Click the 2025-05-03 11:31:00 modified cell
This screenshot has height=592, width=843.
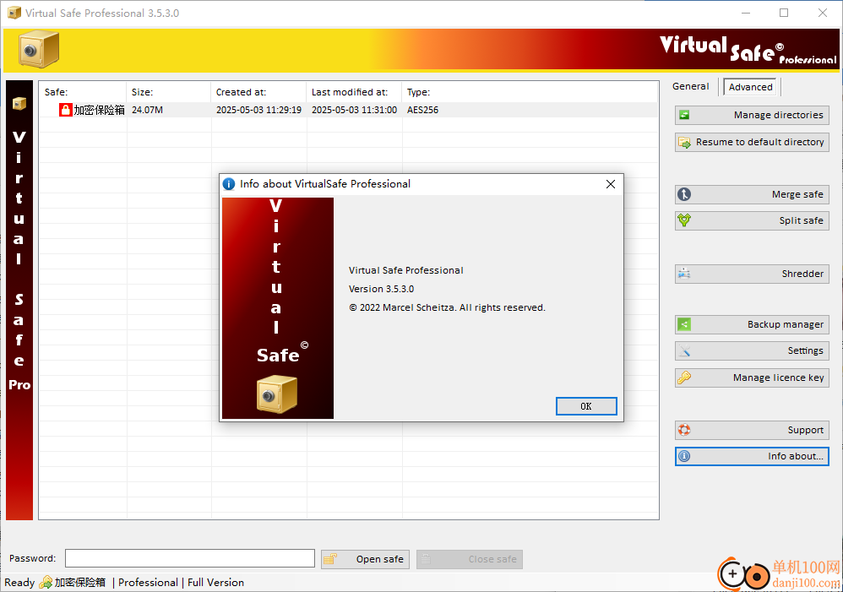point(354,110)
